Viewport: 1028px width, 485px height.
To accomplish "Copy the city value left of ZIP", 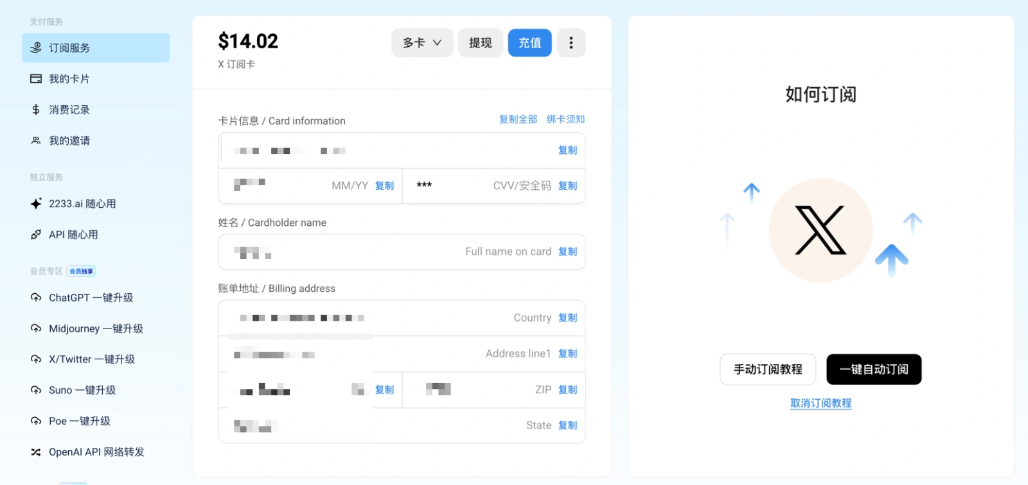I will 385,389.
